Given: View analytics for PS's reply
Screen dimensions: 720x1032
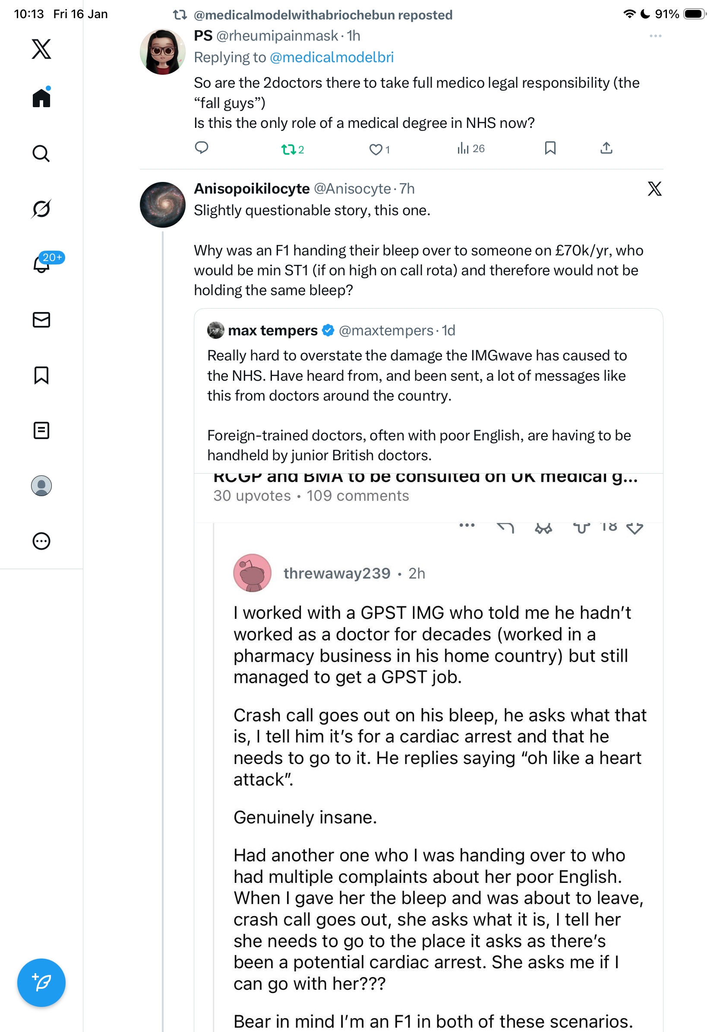Looking at the screenshot, I should pos(463,148).
